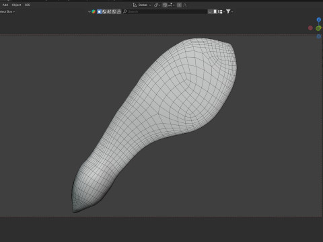Open the hierarchy display dropdown
This screenshot has width=323, height=242.
(221, 11)
